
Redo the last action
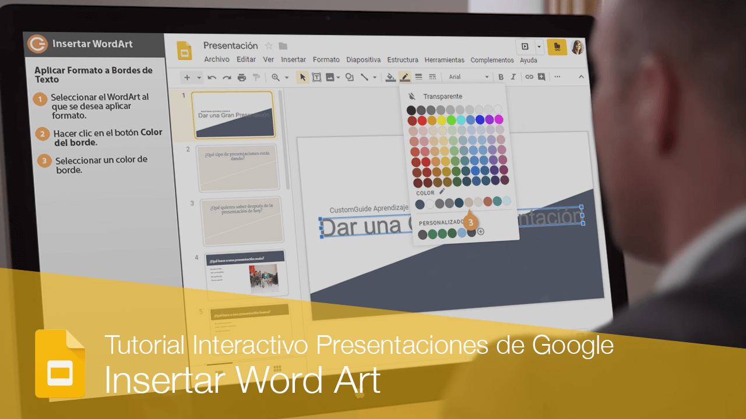pos(227,77)
